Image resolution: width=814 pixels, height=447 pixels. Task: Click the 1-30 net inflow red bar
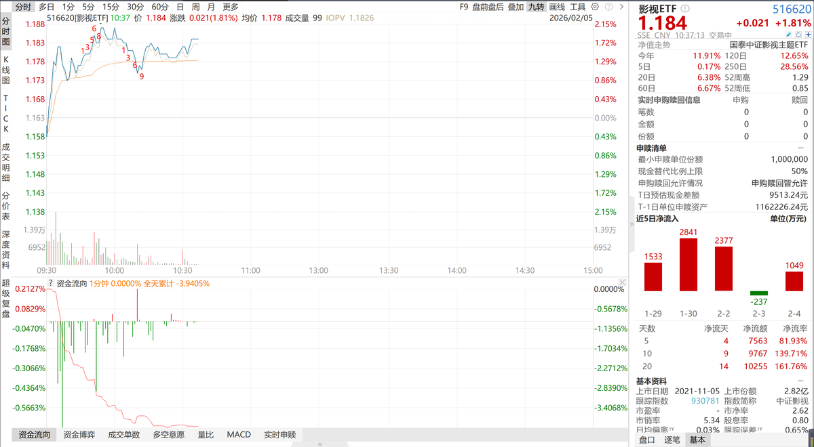coord(689,265)
